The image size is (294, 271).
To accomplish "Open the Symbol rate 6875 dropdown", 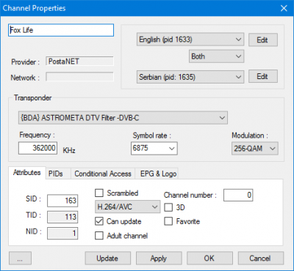I will (x=154, y=149).
